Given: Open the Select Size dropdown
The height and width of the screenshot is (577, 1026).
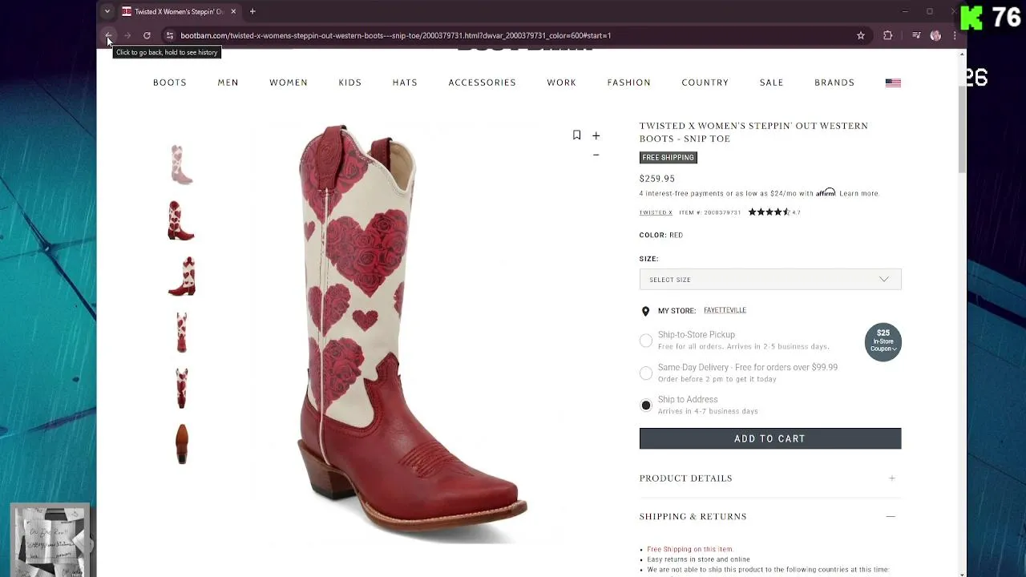Looking at the screenshot, I should click(x=769, y=280).
